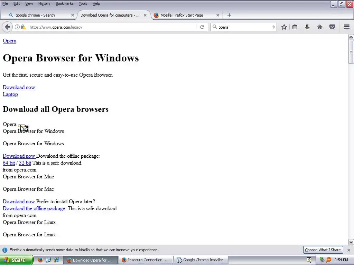Show the insecure connection lock warning icon
The width and height of the screenshot is (354, 265).
23,27
